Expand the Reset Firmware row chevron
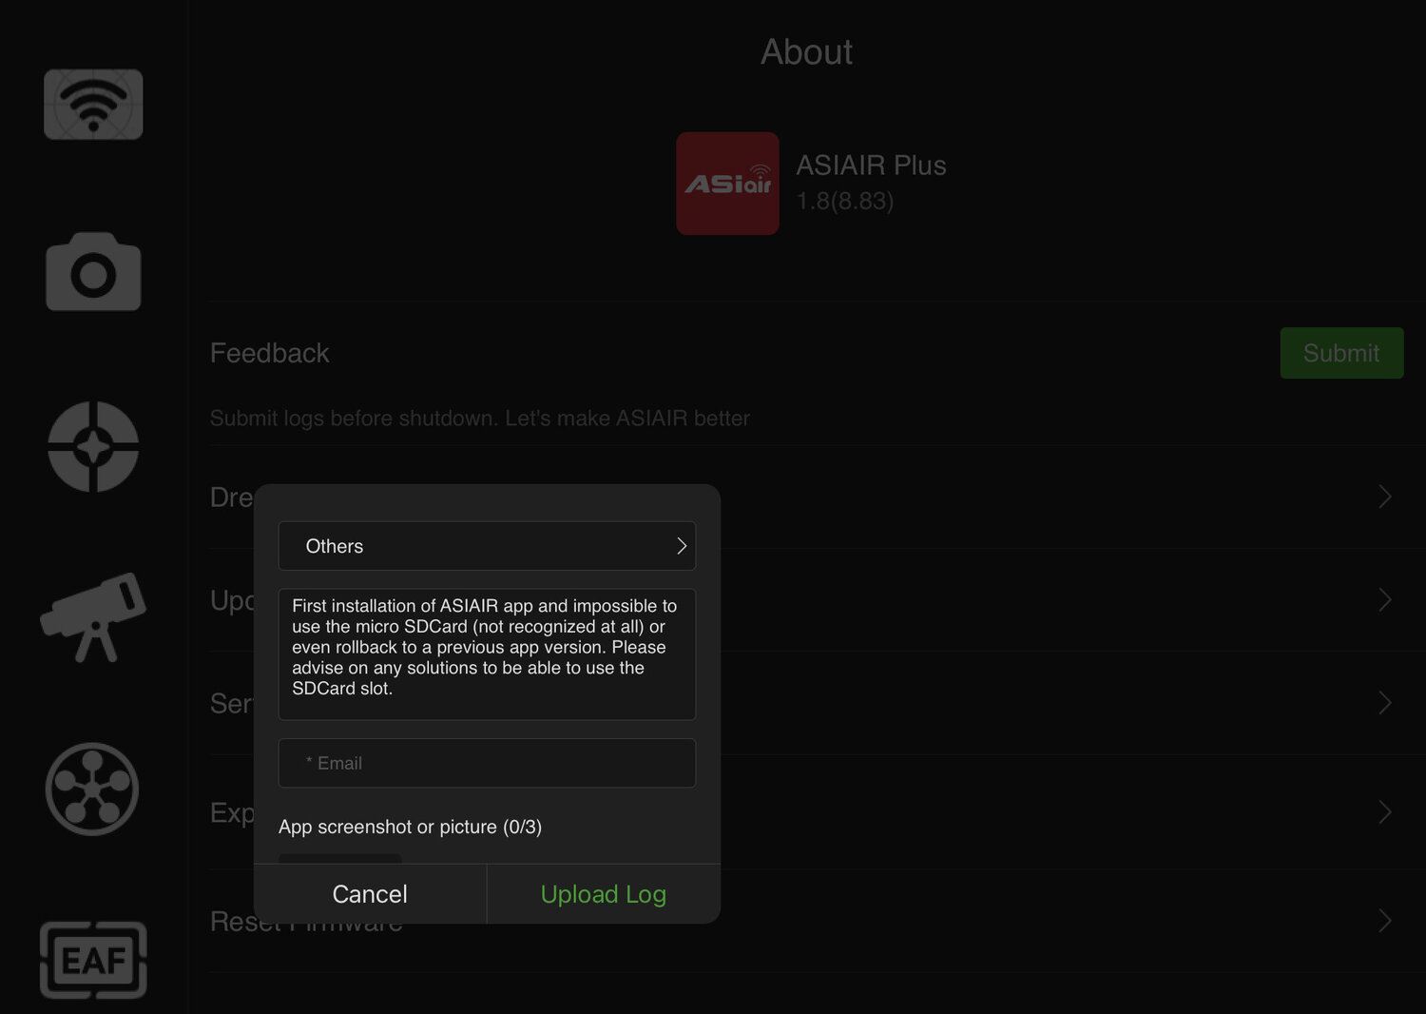 click(x=1385, y=921)
